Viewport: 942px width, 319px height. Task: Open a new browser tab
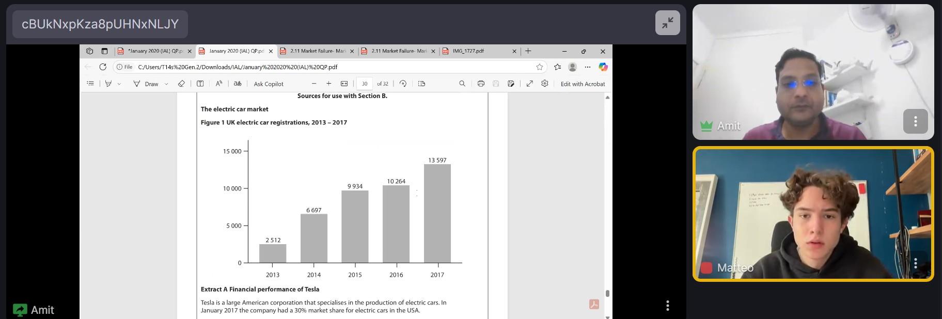(528, 51)
